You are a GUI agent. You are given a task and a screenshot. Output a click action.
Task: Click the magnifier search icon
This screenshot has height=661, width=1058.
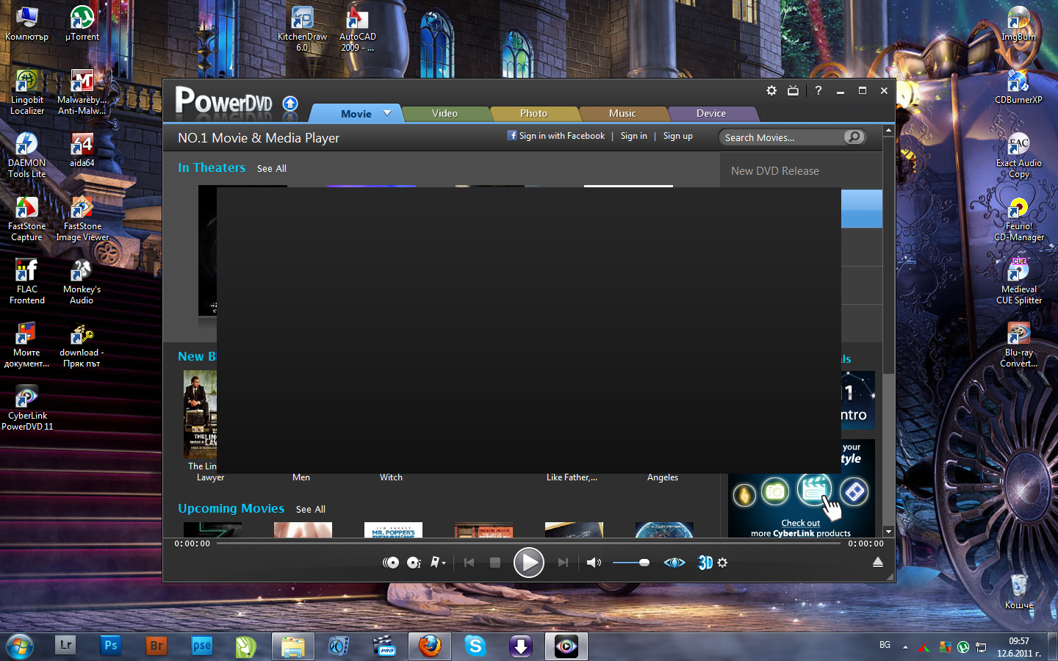point(854,137)
